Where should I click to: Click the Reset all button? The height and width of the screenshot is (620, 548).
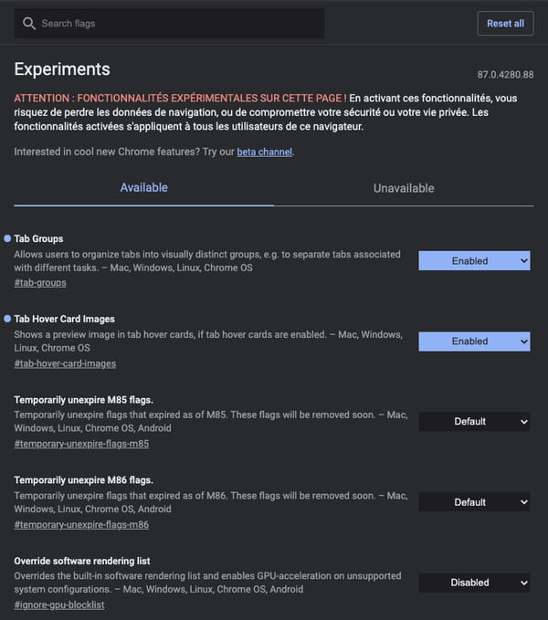click(x=505, y=24)
